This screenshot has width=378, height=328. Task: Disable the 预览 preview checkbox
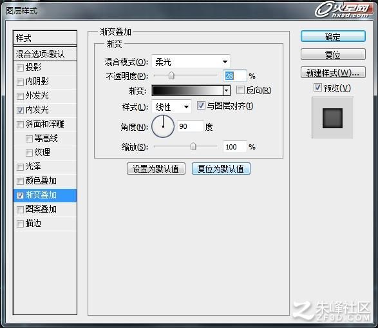pyautogui.click(x=317, y=88)
